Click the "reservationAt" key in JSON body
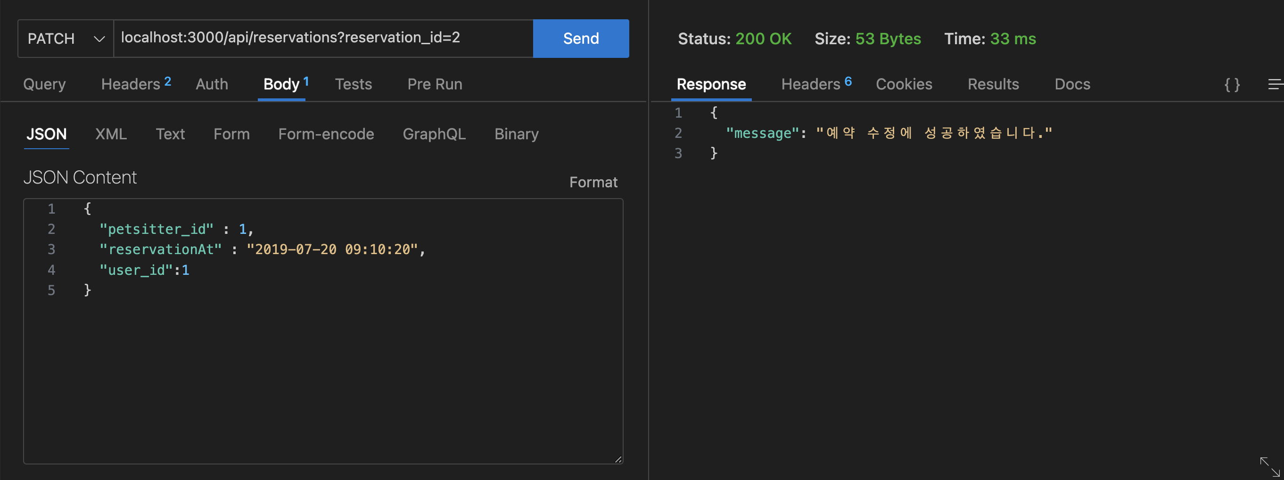This screenshot has height=480, width=1284. tap(160, 249)
